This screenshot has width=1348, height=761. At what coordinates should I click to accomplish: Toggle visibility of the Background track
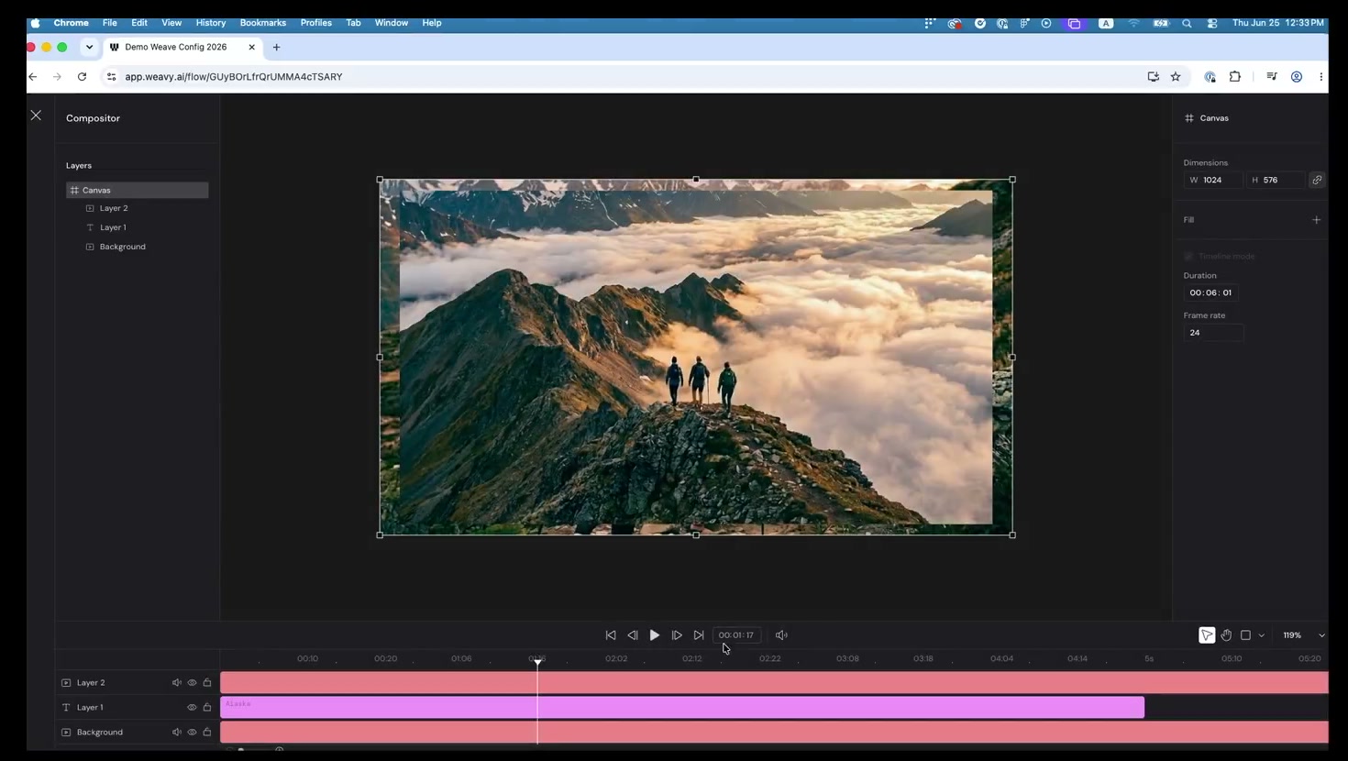[x=192, y=732]
